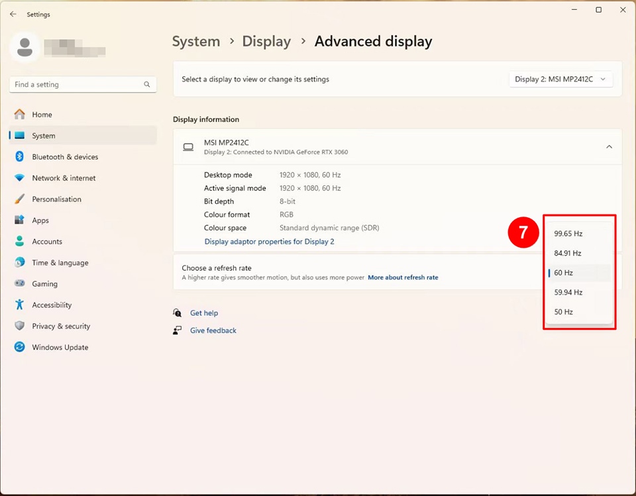Go to Privacy & security
The image size is (636, 496).
click(83, 326)
